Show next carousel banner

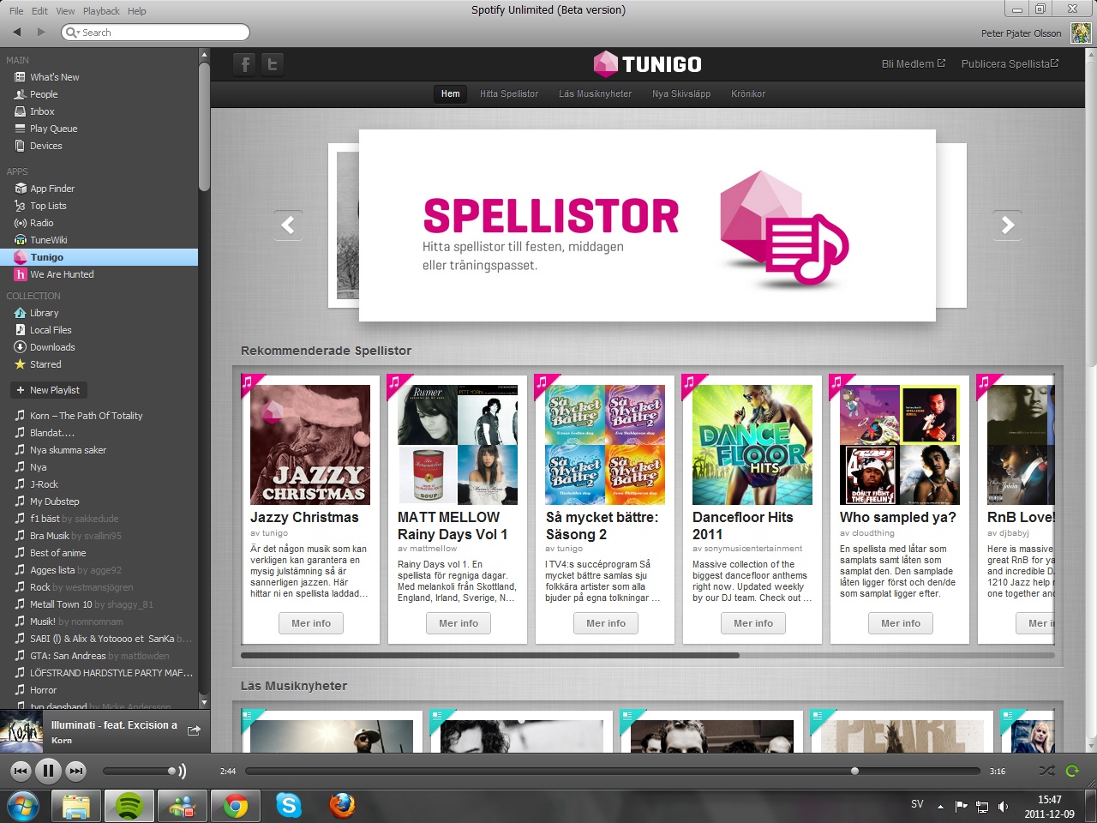(x=1007, y=225)
